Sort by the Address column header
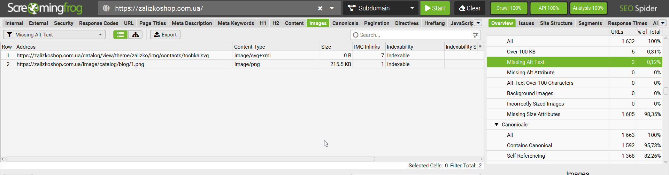This screenshot has height=175, width=669. click(124, 47)
